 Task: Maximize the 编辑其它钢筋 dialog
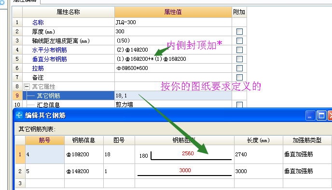click(321, 116)
